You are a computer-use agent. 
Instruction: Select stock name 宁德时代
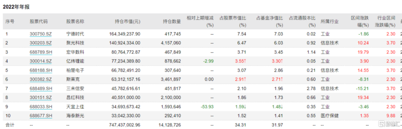75,34
